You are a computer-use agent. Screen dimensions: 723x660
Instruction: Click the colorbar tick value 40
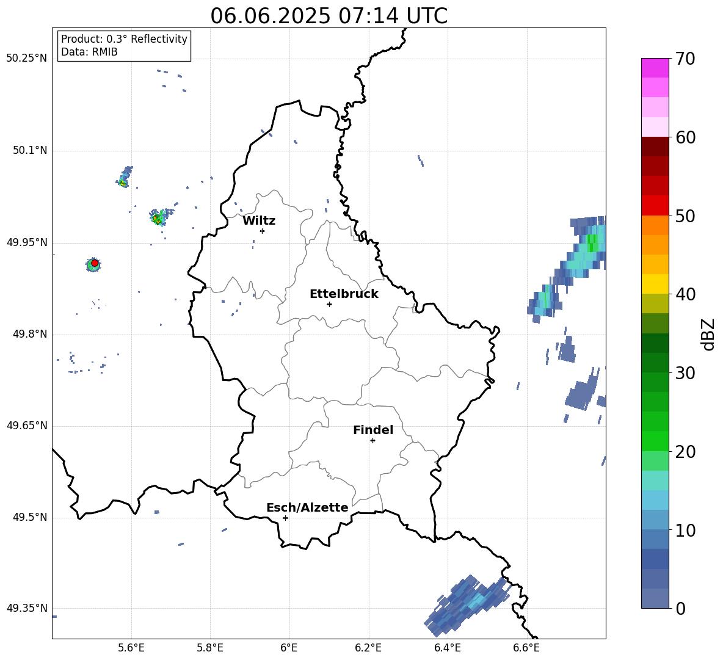[685, 294]
